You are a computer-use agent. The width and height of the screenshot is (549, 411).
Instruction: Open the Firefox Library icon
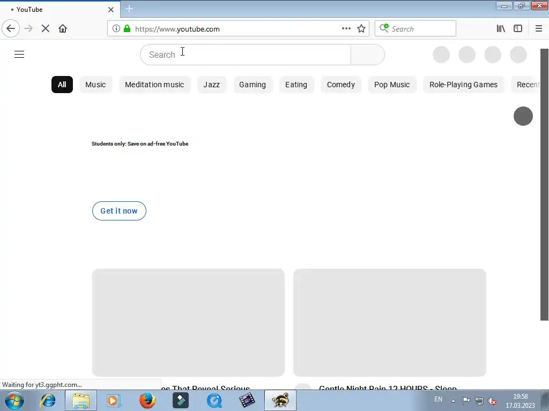[501, 29]
